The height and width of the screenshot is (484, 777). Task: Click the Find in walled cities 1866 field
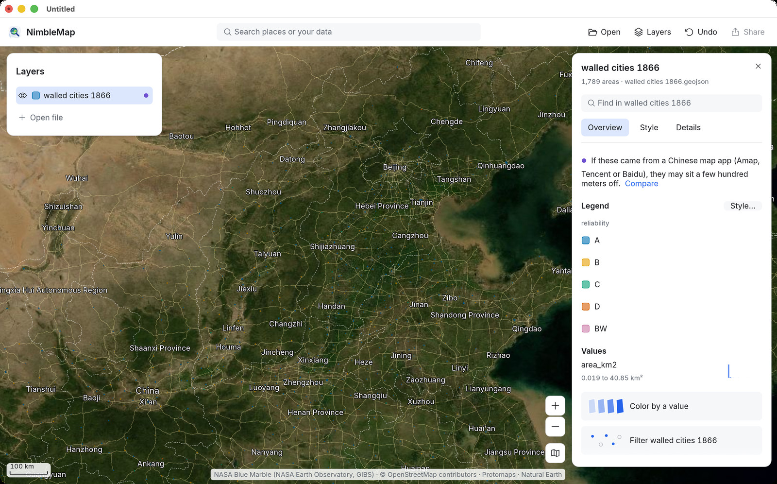(672, 103)
